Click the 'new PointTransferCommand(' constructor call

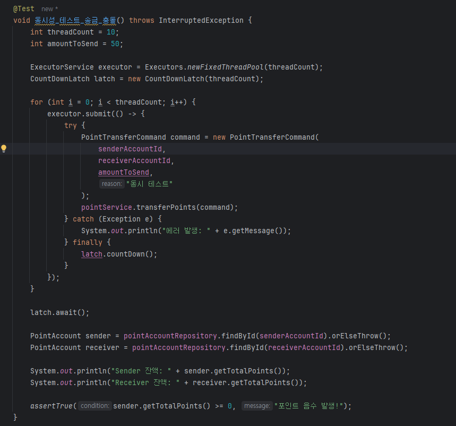[266, 137]
